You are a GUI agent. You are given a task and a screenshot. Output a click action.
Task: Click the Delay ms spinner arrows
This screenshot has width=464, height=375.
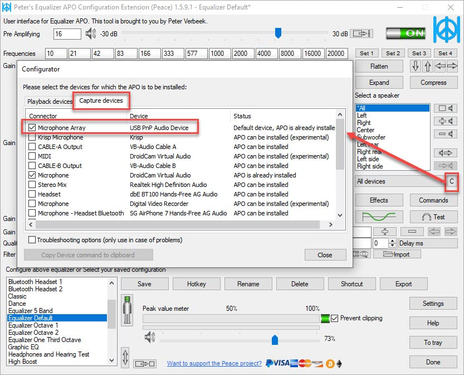(x=392, y=243)
